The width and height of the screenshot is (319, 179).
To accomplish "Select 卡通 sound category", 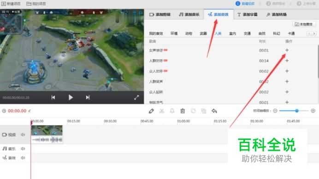I will 291,34.
